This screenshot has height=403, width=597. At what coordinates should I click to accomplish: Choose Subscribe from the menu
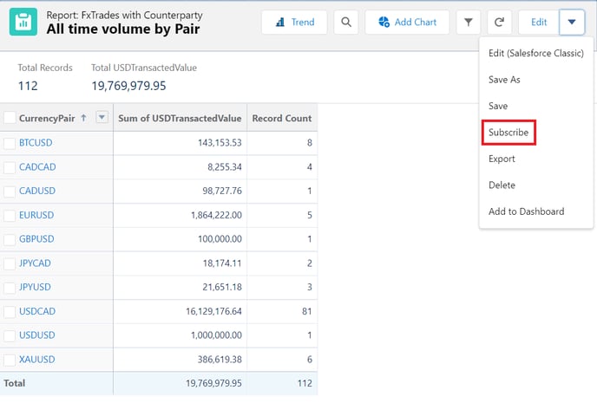pos(508,133)
